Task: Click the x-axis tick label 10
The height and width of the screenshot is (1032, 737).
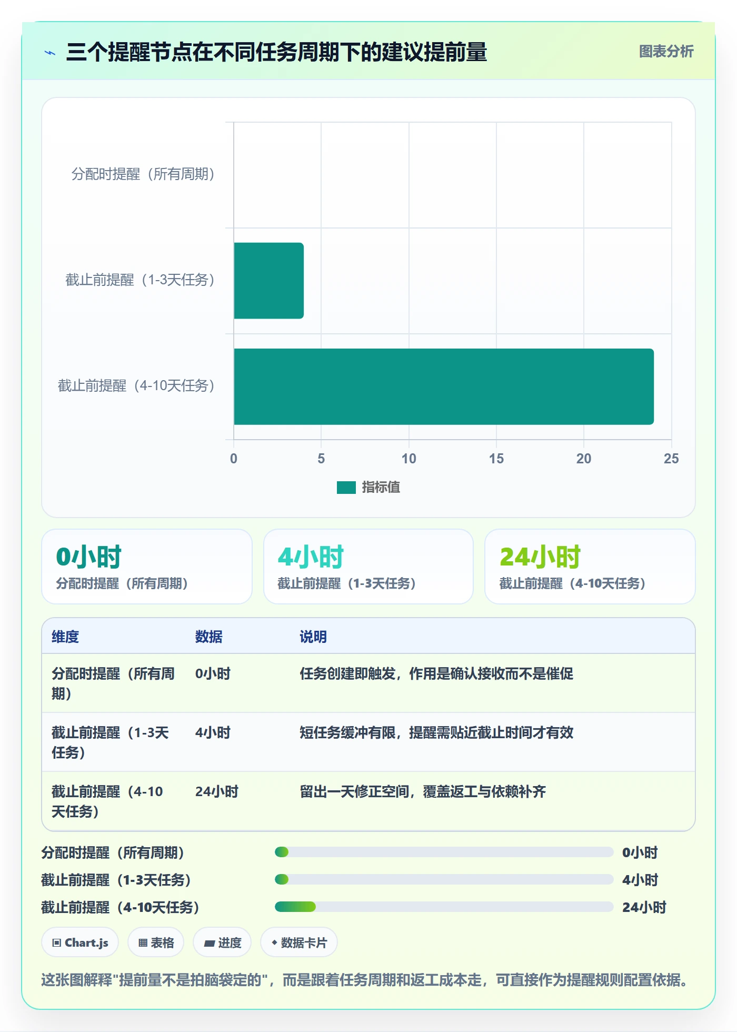Action: click(409, 459)
